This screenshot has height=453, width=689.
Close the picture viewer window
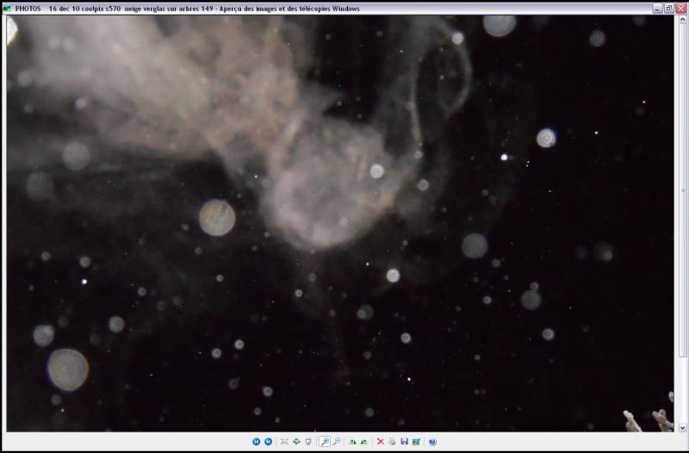point(680,9)
